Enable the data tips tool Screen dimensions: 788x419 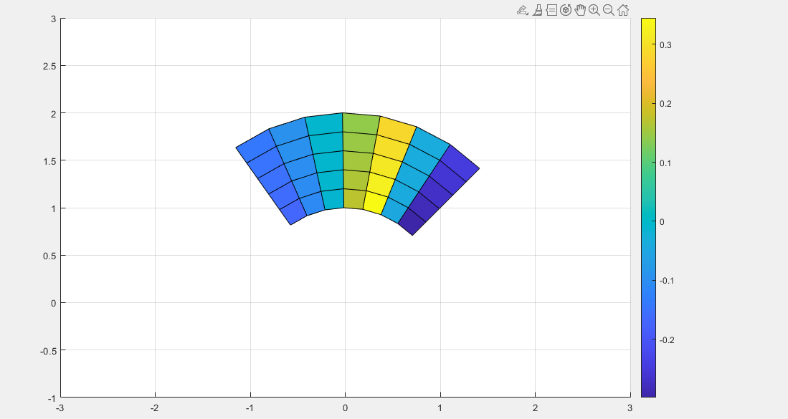click(x=551, y=10)
